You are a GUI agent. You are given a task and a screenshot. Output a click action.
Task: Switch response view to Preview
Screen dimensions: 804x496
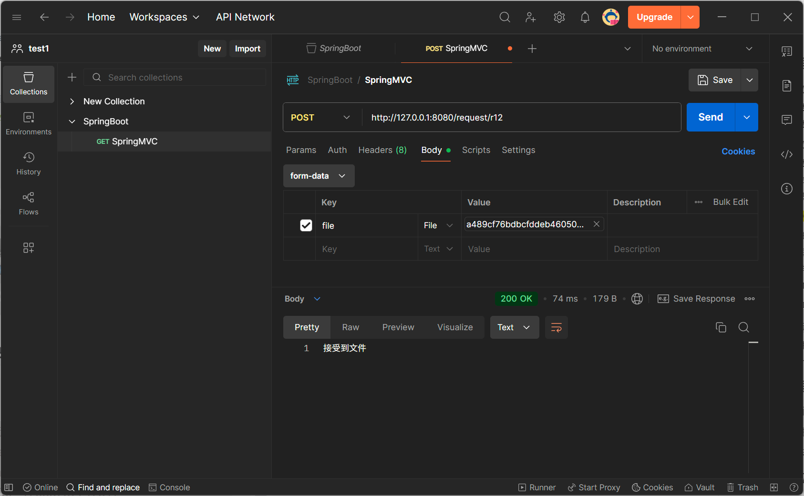(398, 327)
